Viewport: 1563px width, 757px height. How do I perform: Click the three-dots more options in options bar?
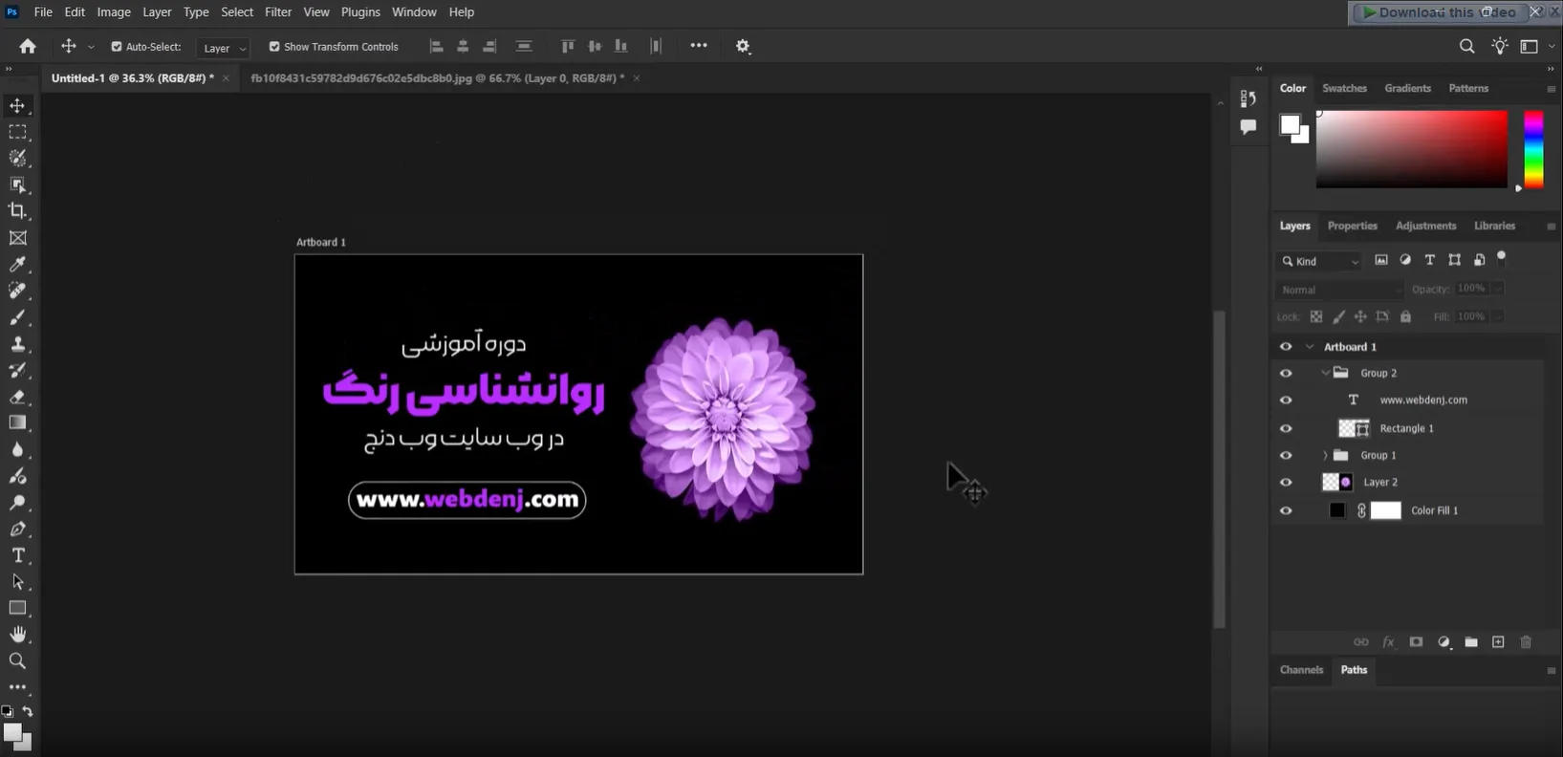[x=699, y=45]
